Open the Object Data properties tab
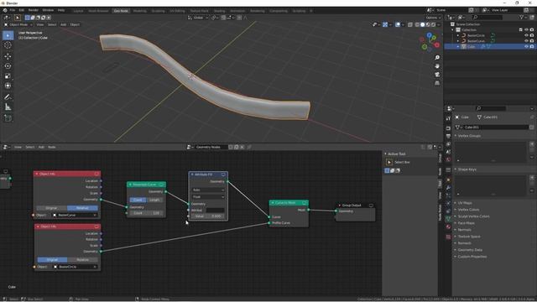The image size is (537, 302). click(448, 218)
